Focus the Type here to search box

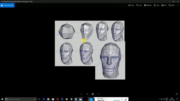[x=21, y=99]
